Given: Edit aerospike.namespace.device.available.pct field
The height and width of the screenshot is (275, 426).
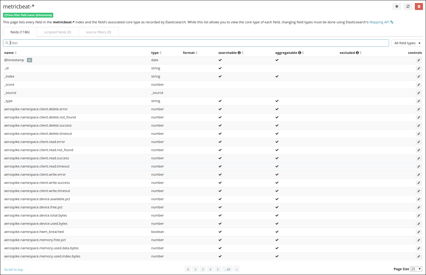Looking at the screenshot, I should click(x=419, y=199).
